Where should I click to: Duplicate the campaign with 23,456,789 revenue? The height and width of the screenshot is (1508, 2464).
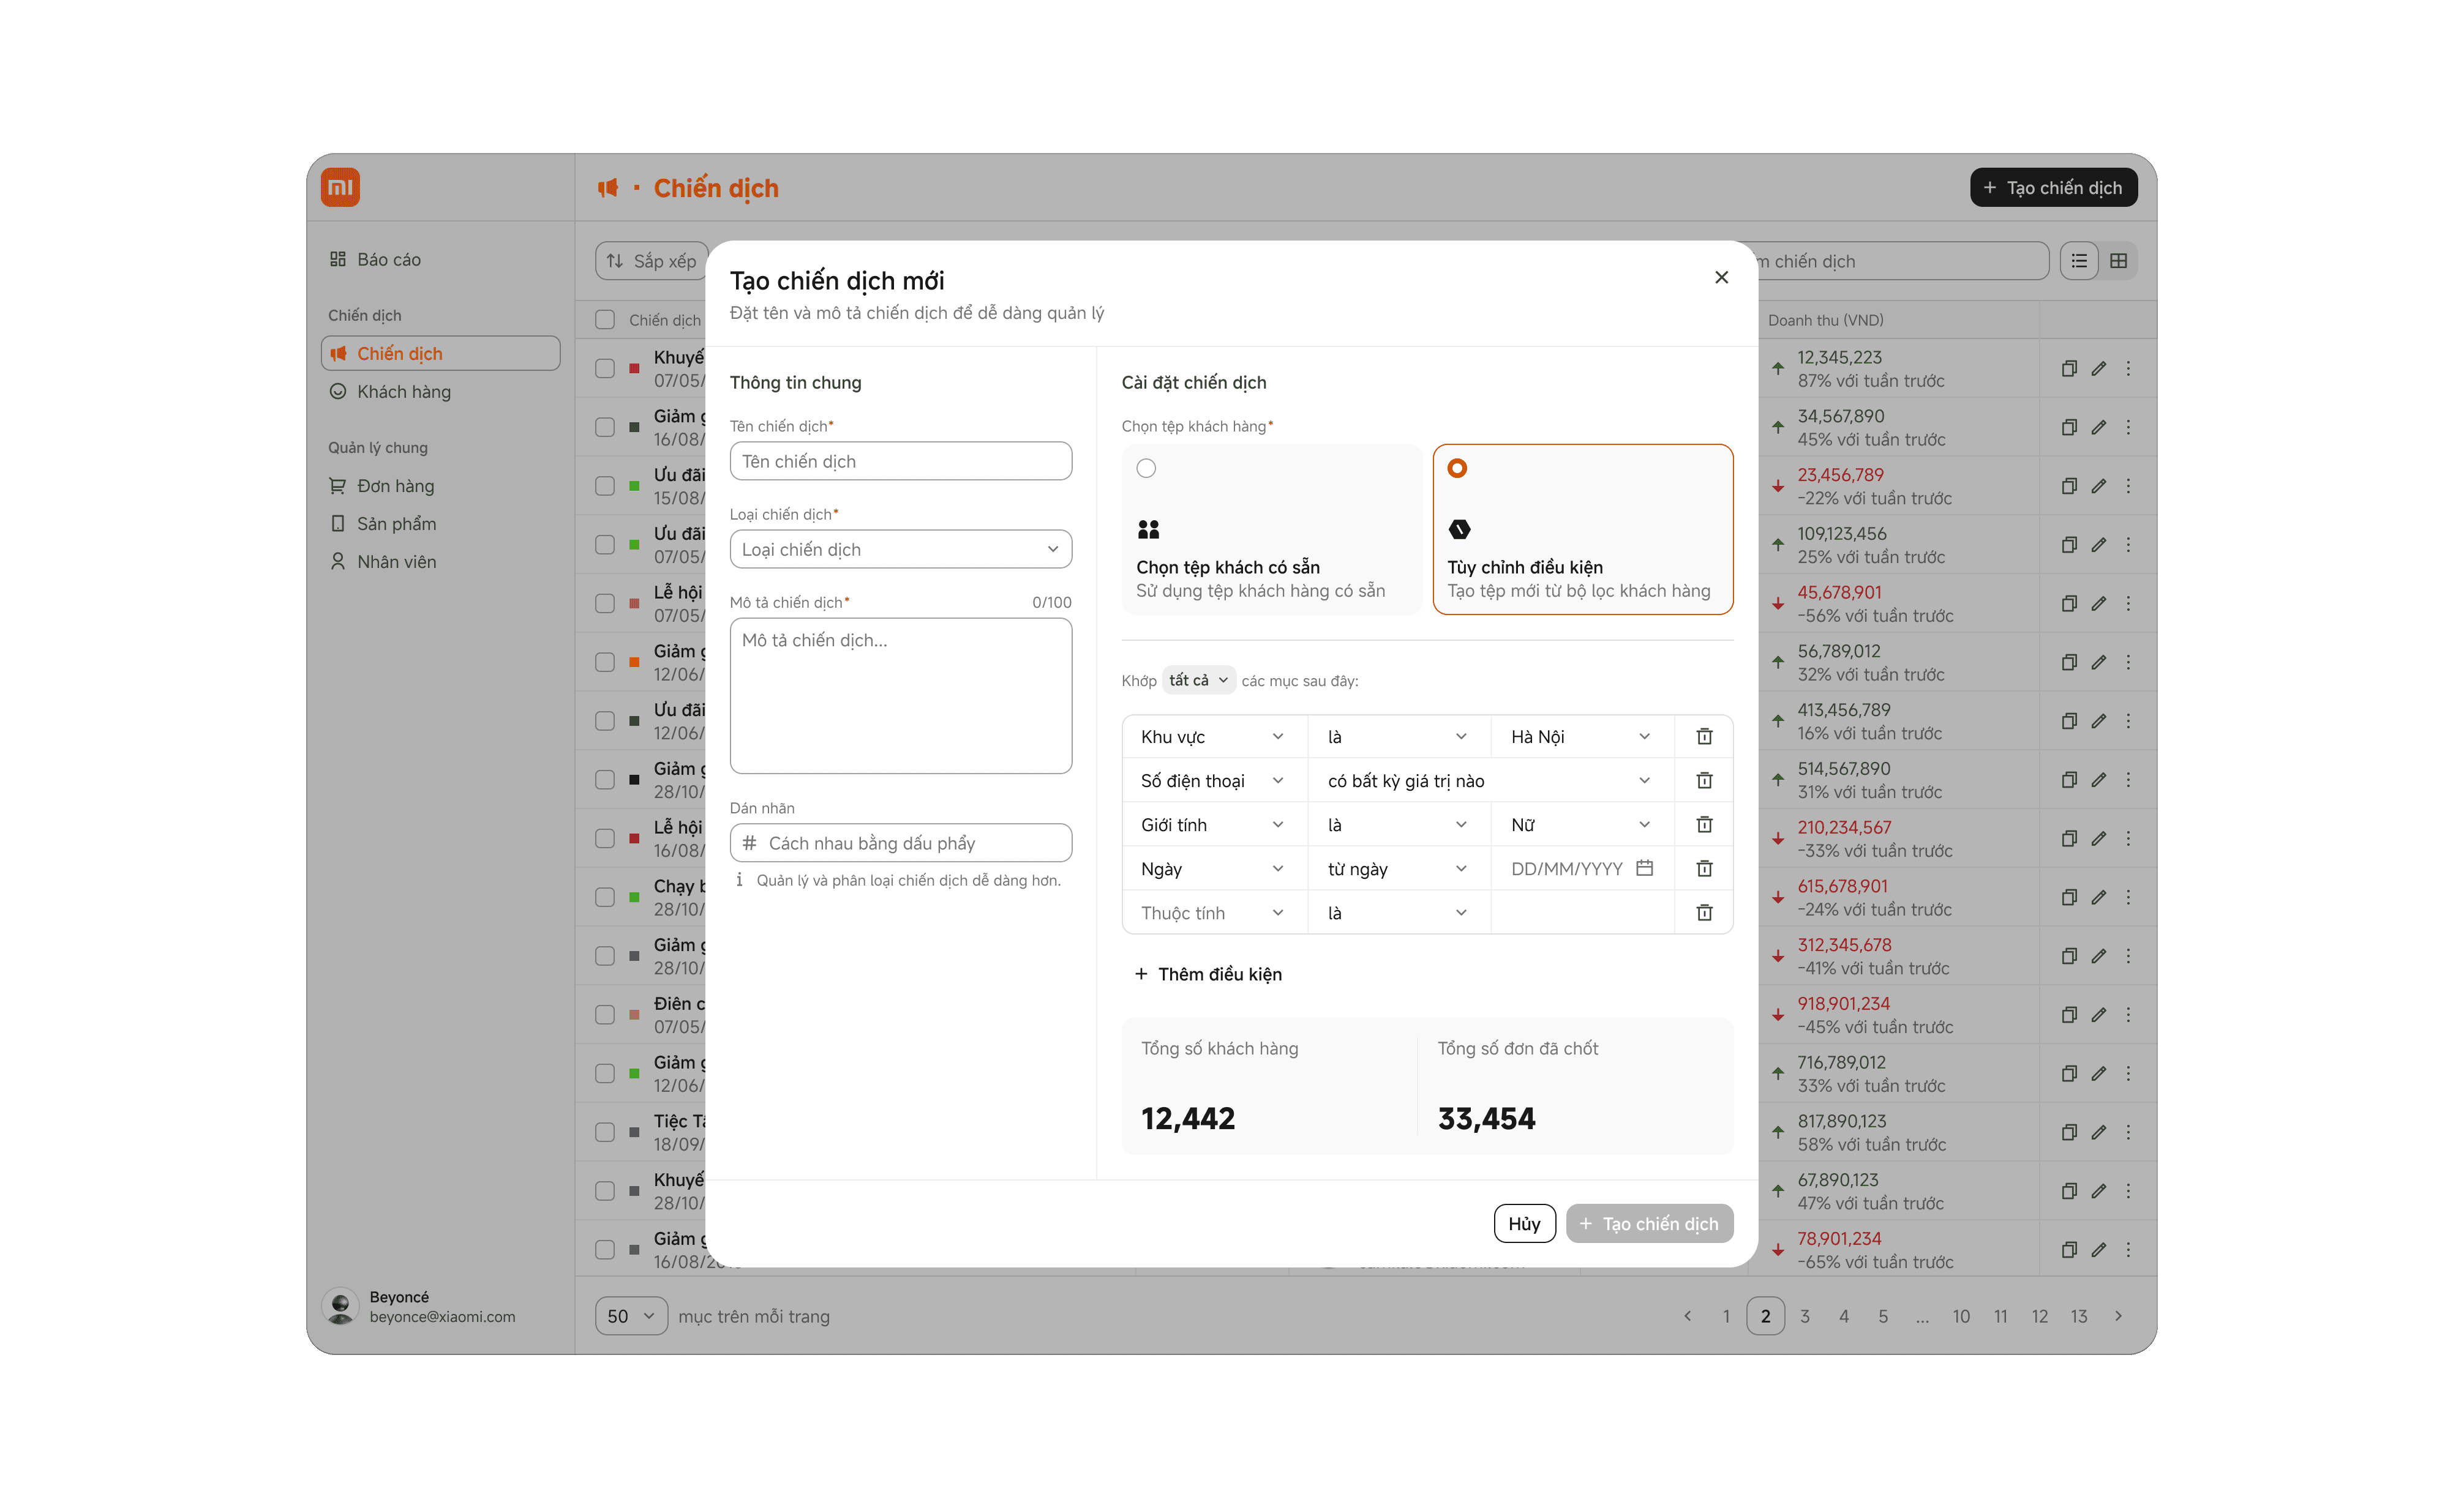pyautogui.click(x=2069, y=487)
